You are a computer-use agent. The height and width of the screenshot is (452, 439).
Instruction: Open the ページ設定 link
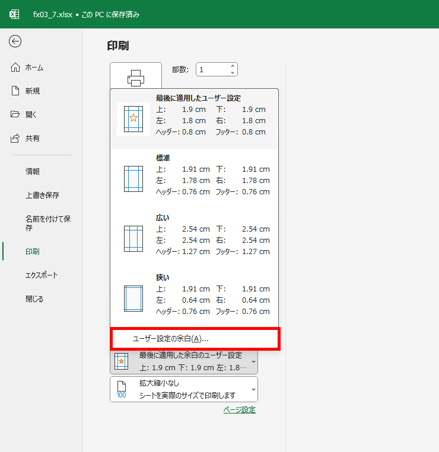(240, 409)
